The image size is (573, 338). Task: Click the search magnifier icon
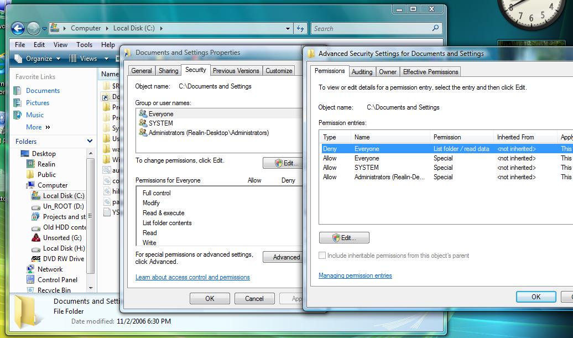tap(435, 28)
